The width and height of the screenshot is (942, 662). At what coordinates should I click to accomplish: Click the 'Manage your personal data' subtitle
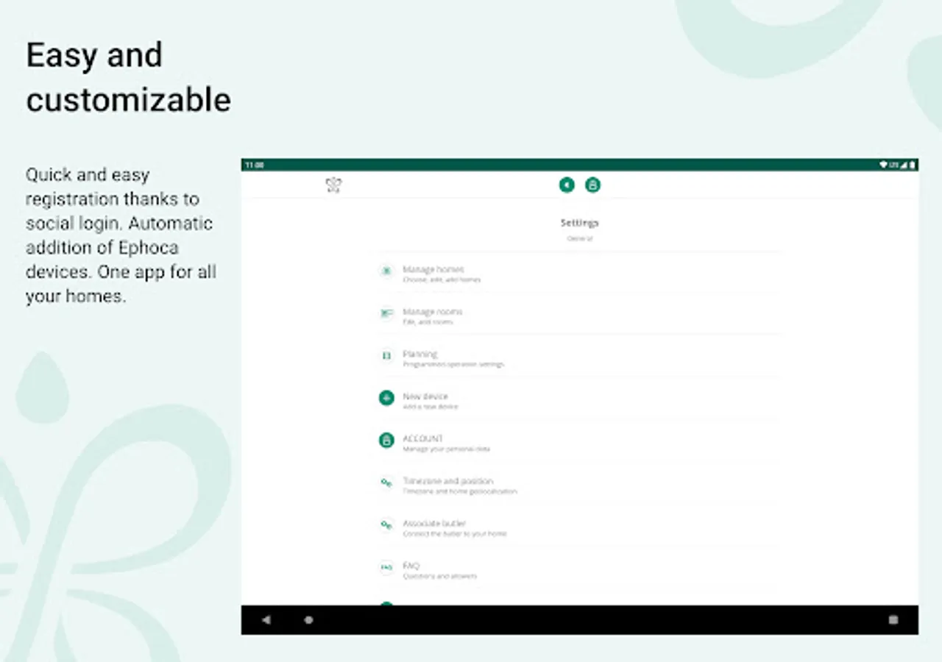click(x=446, y=449)
